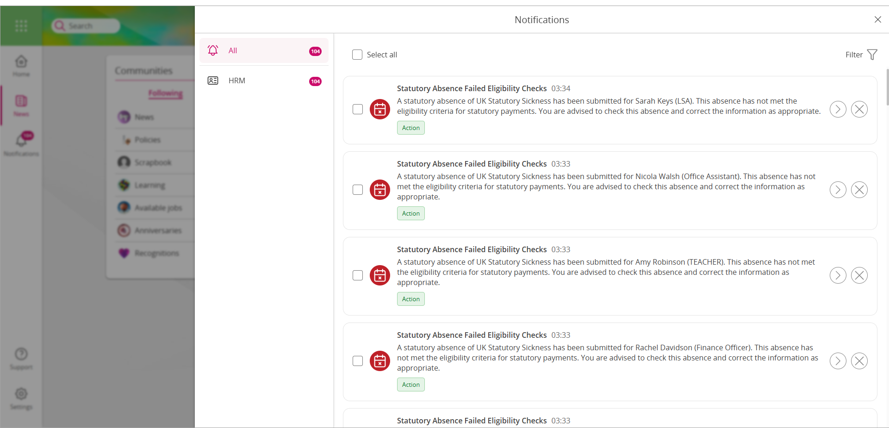The width and height of the screenshot is (889, 428).
Task: Dismiss the Nicola Walsh notification
Action: [x=859, y=190]
